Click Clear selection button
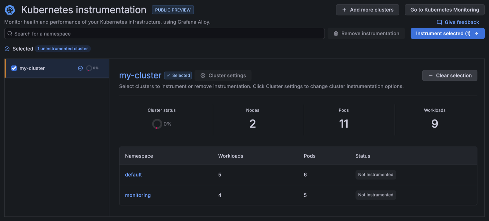Screen dimensions: 489x221 pyautogui.click(x=450, y=76)
